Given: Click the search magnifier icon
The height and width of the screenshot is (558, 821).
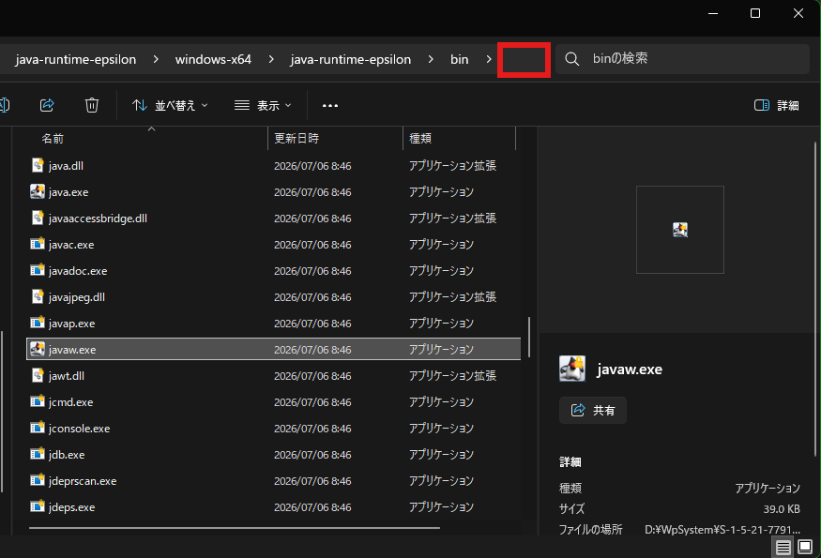Looking at the screenshot, I should click(x=571, y=59).
